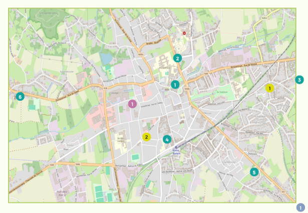Click yellow marker 1 east of railway

(x=270, y=88)
